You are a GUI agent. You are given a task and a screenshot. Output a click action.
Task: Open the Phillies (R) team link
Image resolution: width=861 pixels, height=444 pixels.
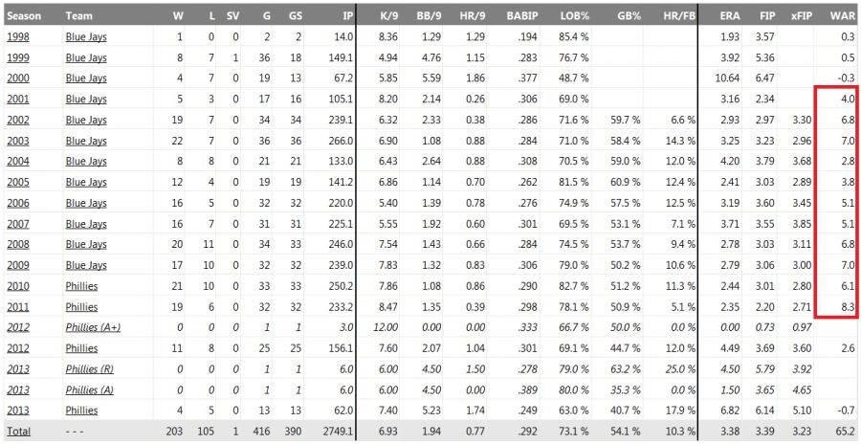click(x=93, y=368)
